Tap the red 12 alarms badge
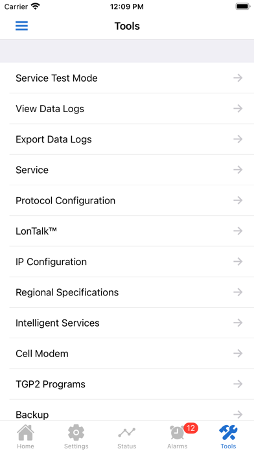Viewport: 254px width, 451px height. point(190,428)
